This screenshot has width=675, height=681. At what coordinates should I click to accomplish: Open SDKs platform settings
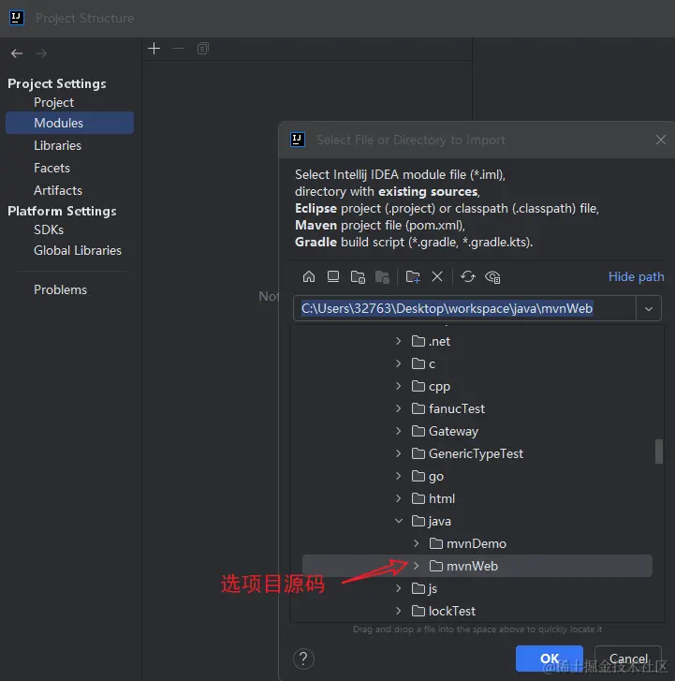(49, 229)
